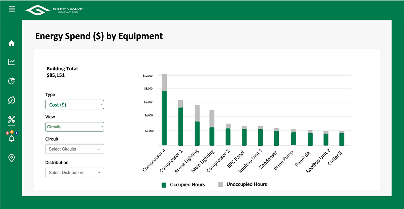Viewport: 404px width, 209px height.
Task: Open the tools and settings icon
Action: click(x=11, y=119)
